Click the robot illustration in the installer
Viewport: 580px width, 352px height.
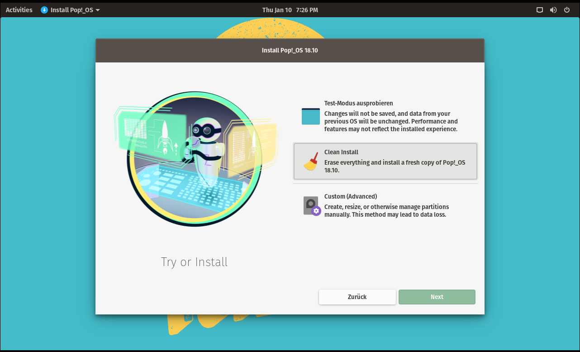click(x=195, y=158)
